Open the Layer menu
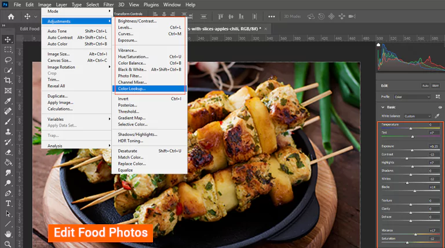The image size is (445, 248). click(x=61, y=5)
